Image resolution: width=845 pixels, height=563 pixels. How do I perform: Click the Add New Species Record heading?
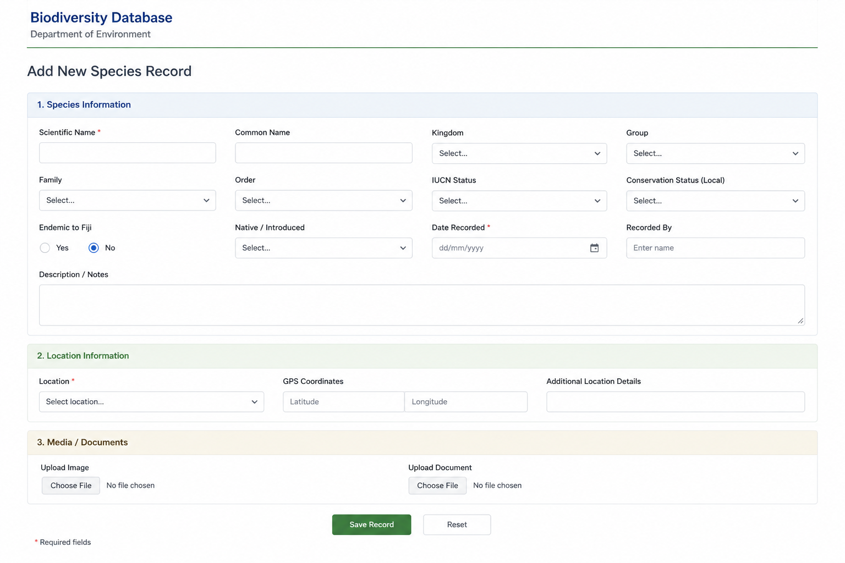tap(109, 71)
